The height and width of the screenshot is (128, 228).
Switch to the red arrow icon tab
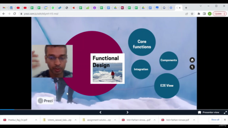point(74,8)
